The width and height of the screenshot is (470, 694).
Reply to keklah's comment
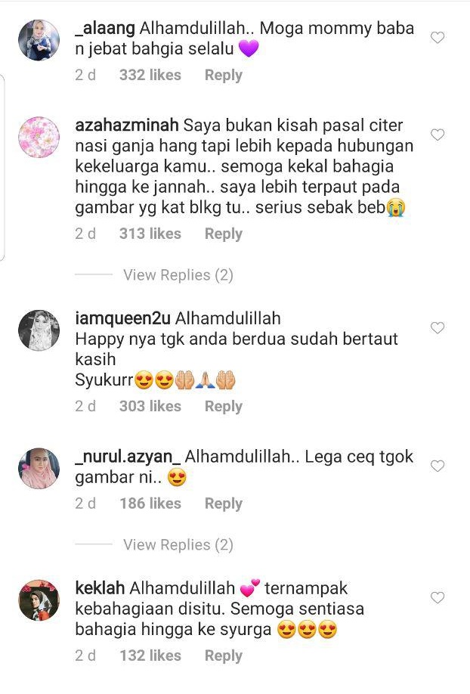(x=223, y=655)
